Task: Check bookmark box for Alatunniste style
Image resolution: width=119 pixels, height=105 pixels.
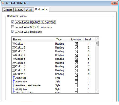Action: [76, 82]
